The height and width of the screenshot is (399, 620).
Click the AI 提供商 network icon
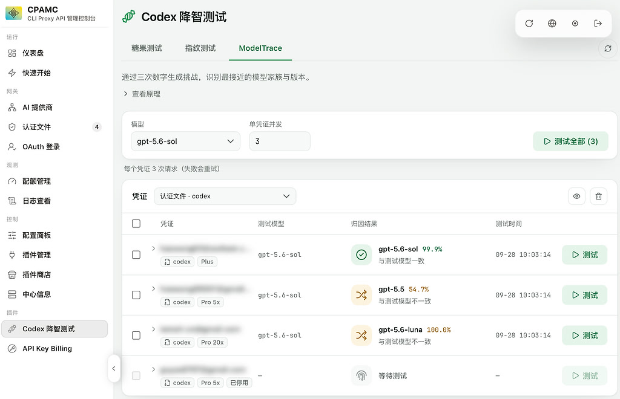pos(12,108)
